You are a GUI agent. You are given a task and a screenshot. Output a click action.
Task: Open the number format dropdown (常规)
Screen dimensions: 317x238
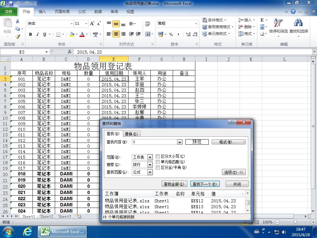click(196, 24)
